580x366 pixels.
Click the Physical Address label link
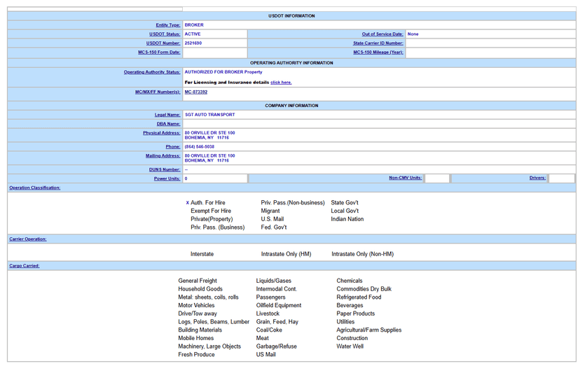click(162, 133)
